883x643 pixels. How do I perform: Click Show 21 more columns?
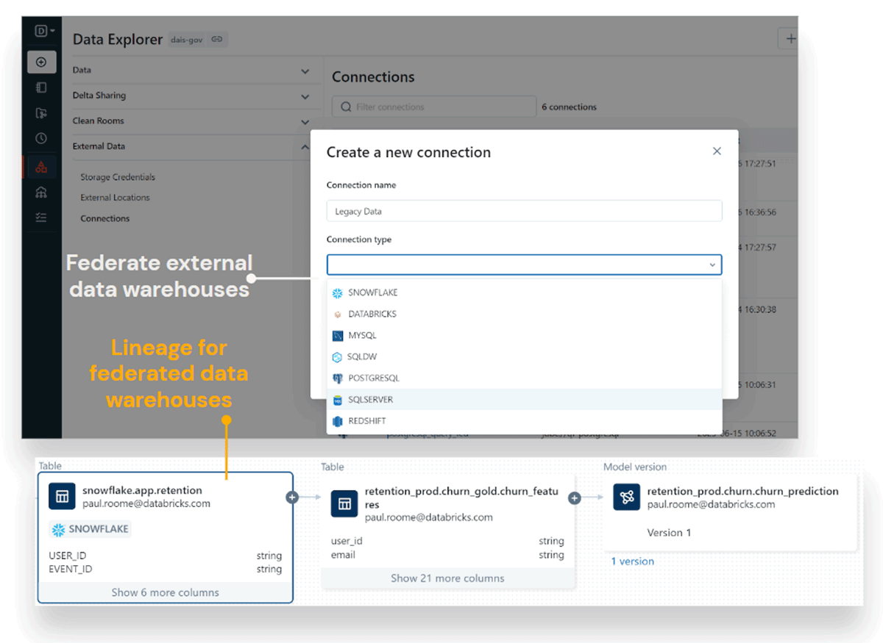(447, 578)
